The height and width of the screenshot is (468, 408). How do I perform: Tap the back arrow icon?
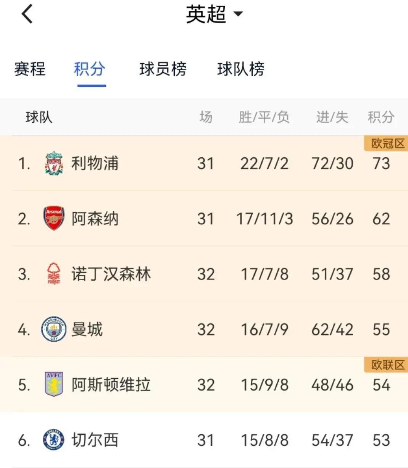pyautogui.click(x=27, y=14)
